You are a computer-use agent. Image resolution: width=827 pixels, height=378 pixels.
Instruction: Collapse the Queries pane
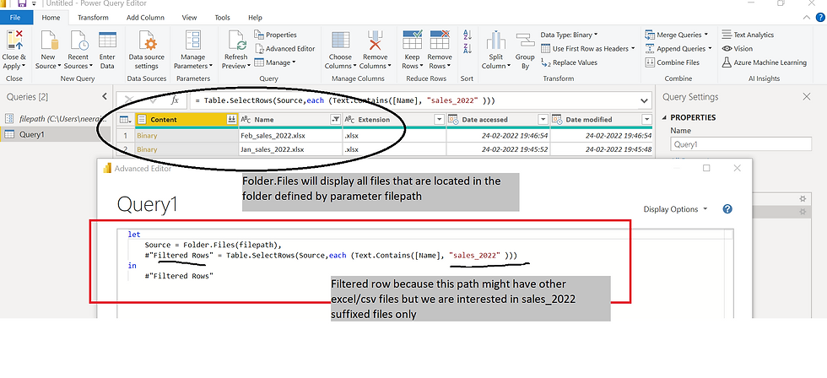coord(105,96)
